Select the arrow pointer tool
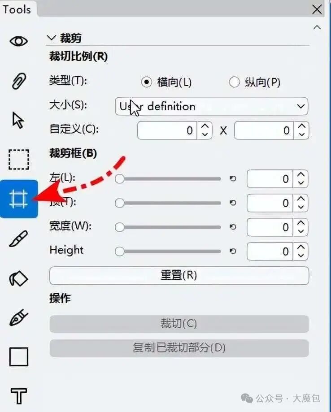 click(18, 120)
